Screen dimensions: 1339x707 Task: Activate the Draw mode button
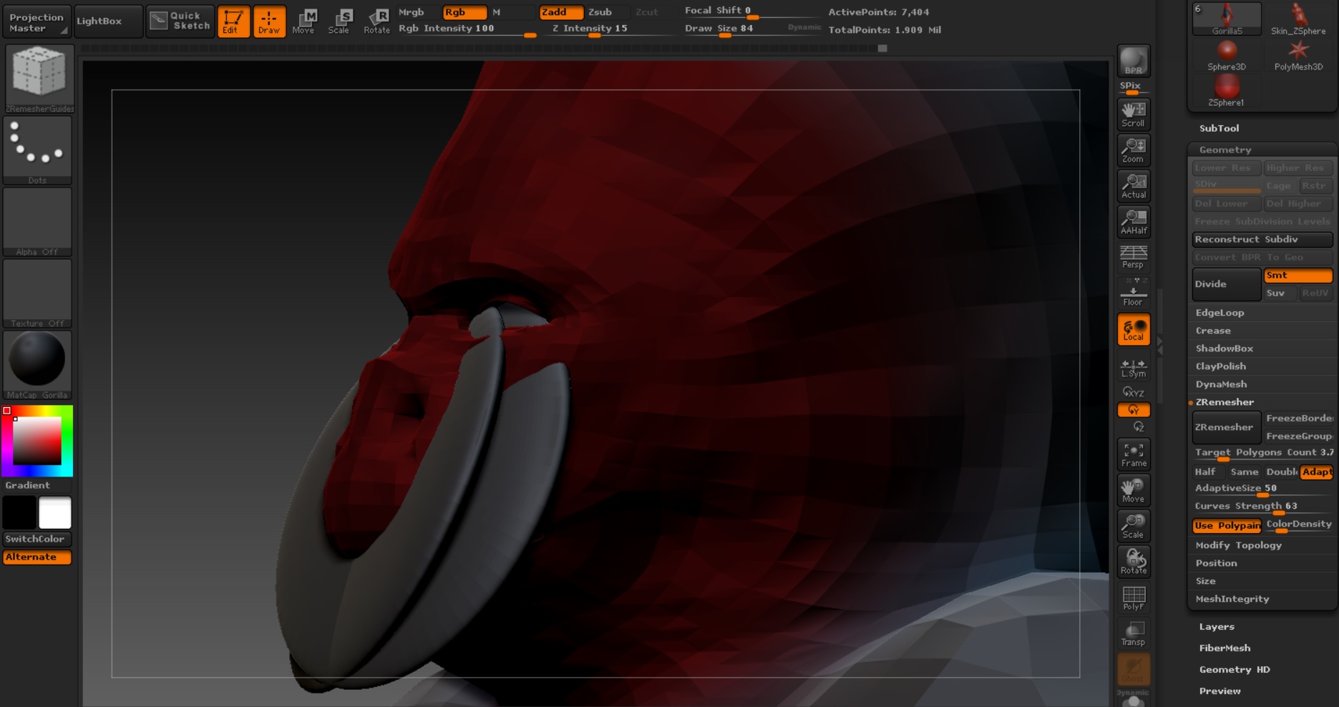269,21
